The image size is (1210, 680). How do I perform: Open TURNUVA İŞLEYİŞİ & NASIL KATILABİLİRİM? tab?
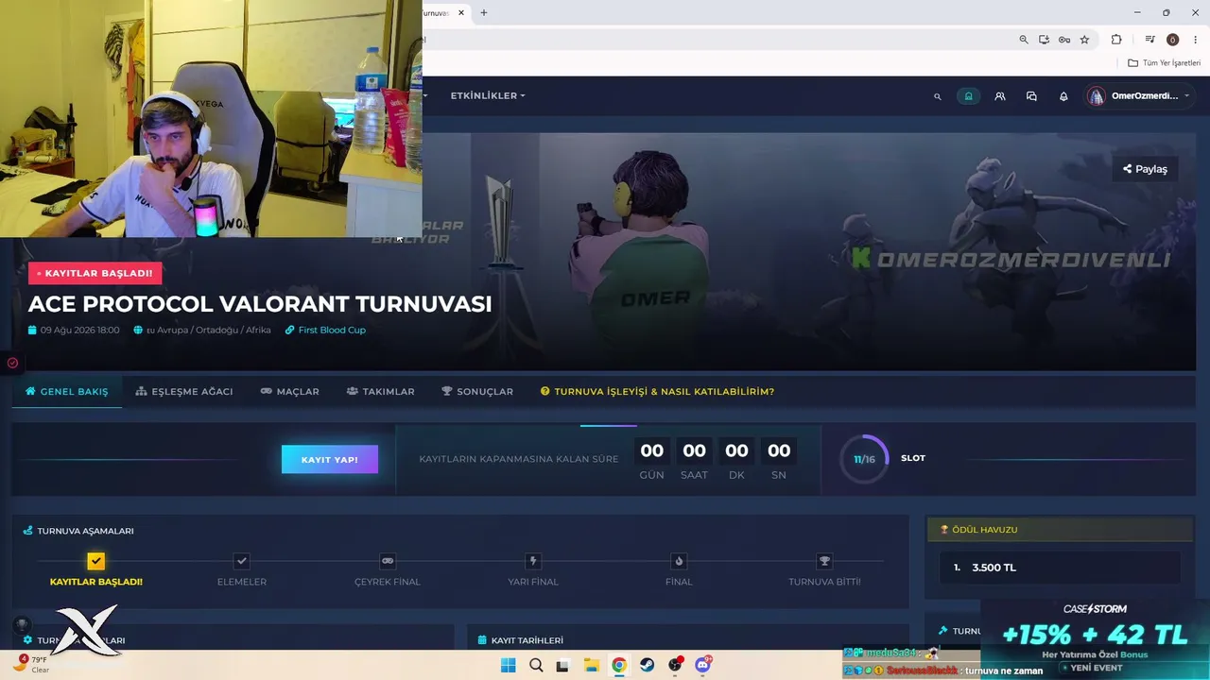coord(657,391)
